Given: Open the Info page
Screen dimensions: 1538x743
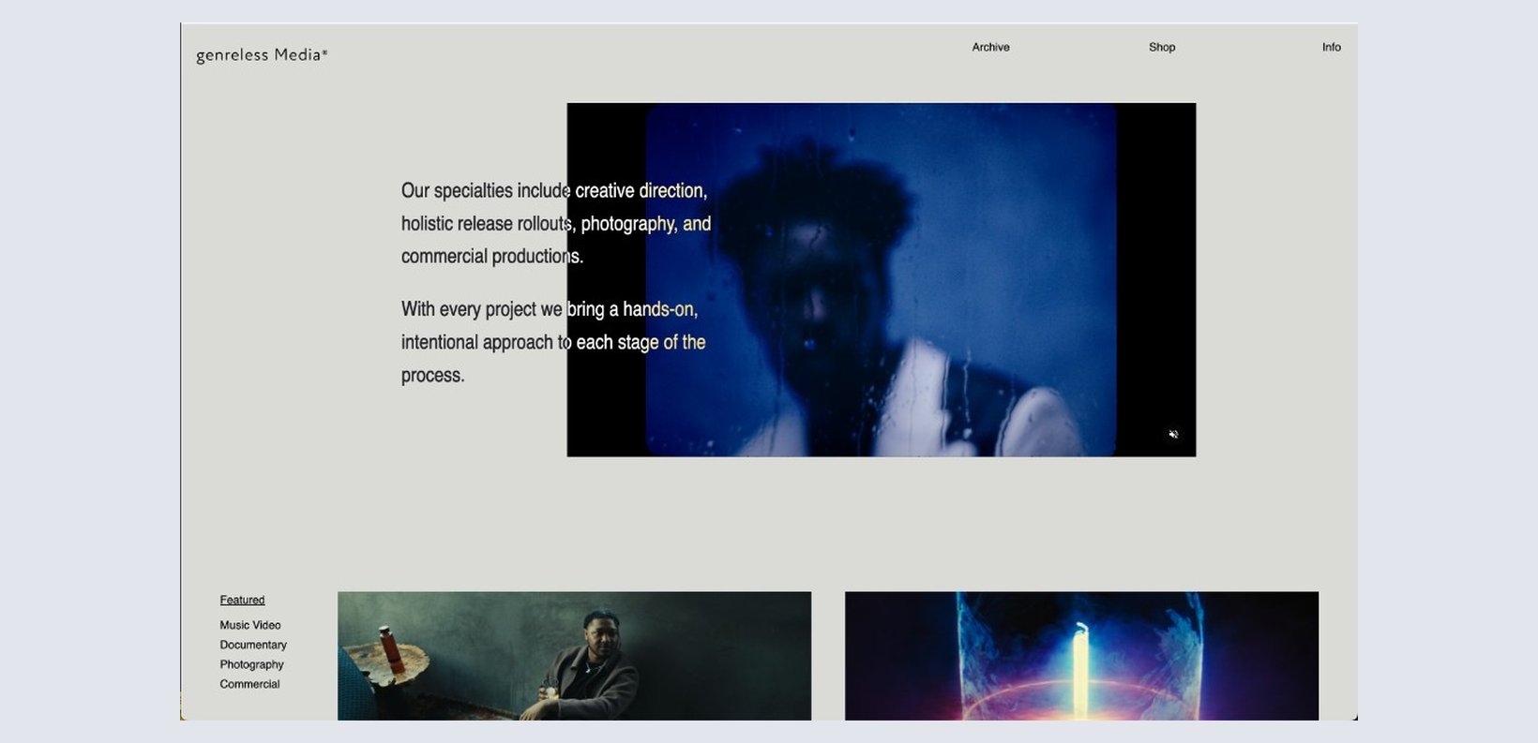Looking at the screenshot, I should pos(1332,47).
